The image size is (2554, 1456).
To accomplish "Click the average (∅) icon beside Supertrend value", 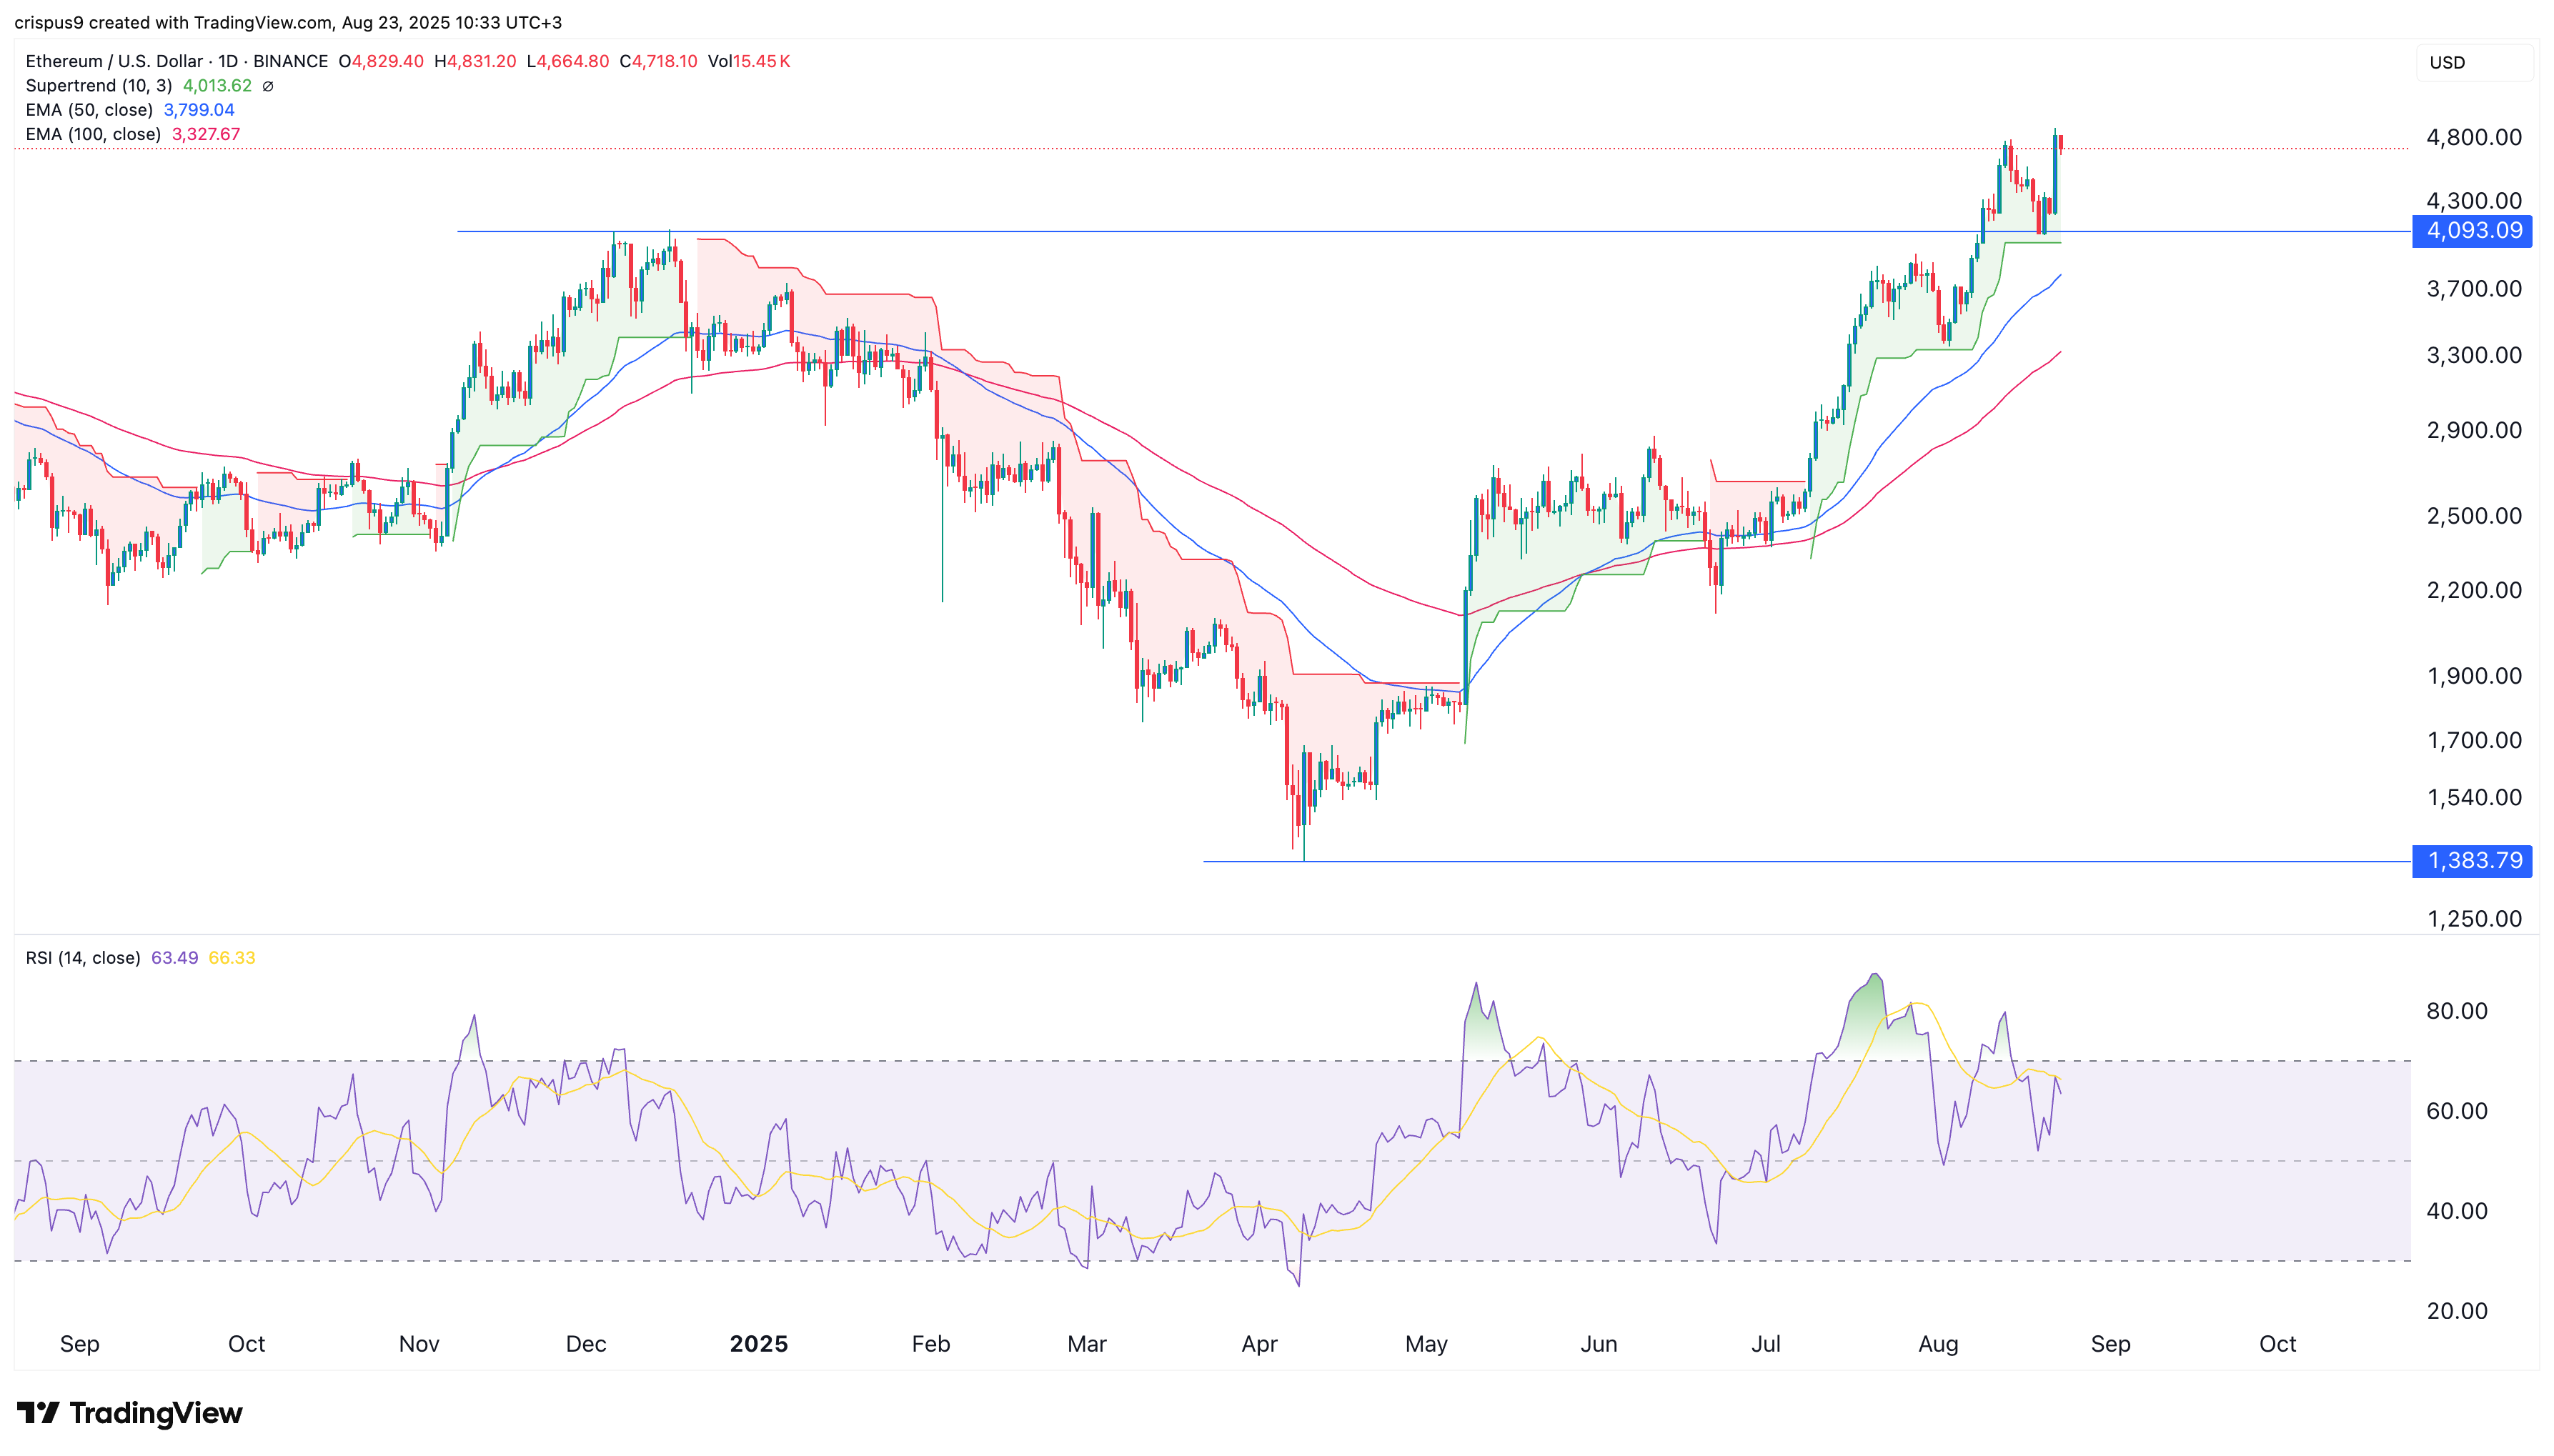I will click(267, 86).
